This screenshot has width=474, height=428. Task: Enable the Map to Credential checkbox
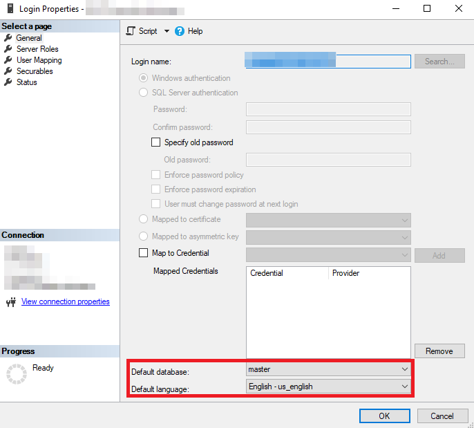tap(143, 253)
